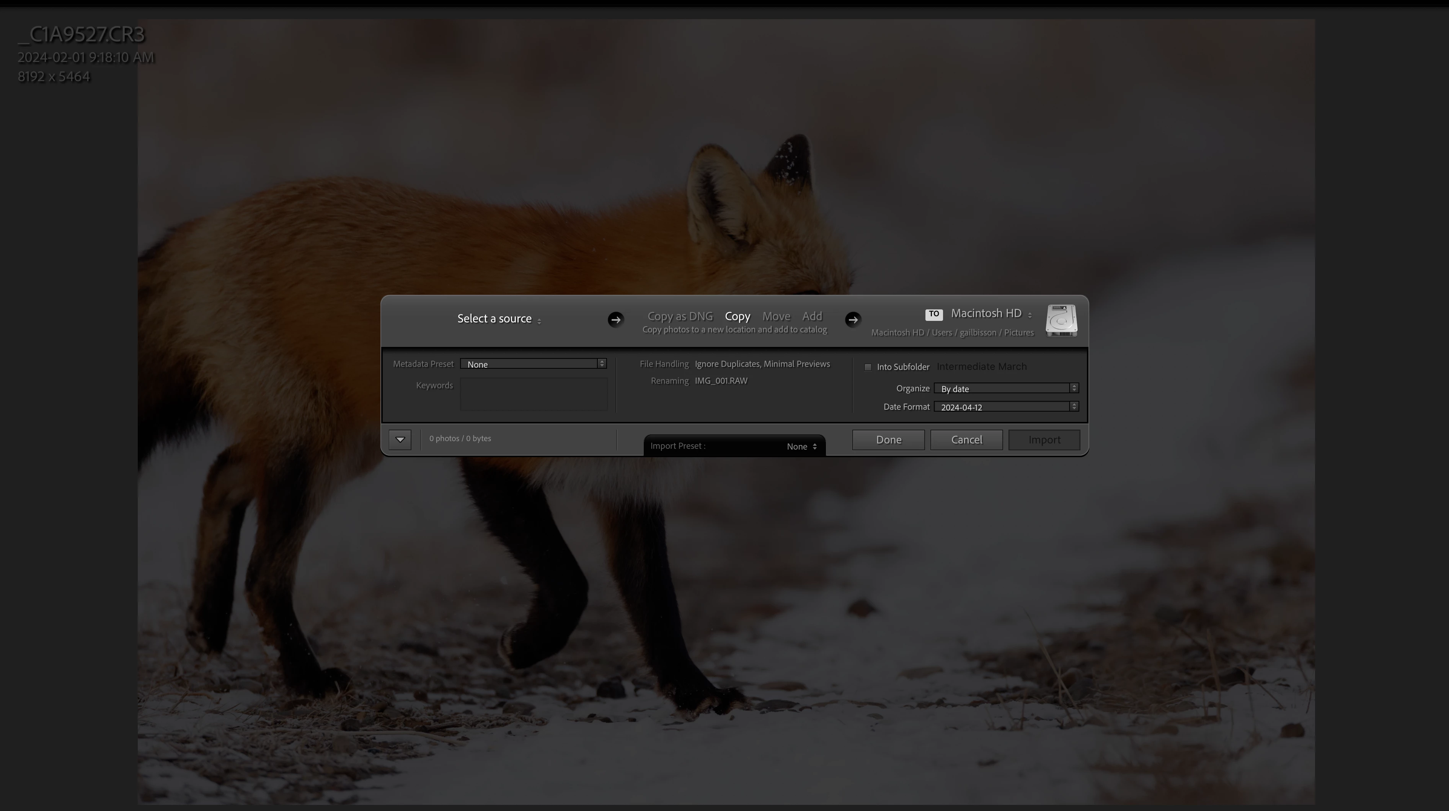
Task: Enable the Into Subfolder checkbox
Action: [x=868, y=367]
